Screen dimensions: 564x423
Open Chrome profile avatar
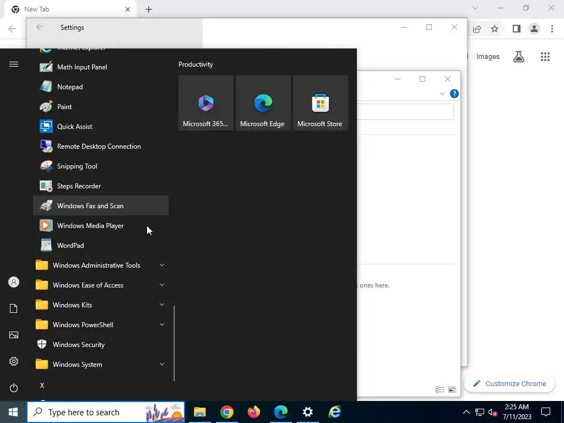pyautogui.click(x=534, y=29)
